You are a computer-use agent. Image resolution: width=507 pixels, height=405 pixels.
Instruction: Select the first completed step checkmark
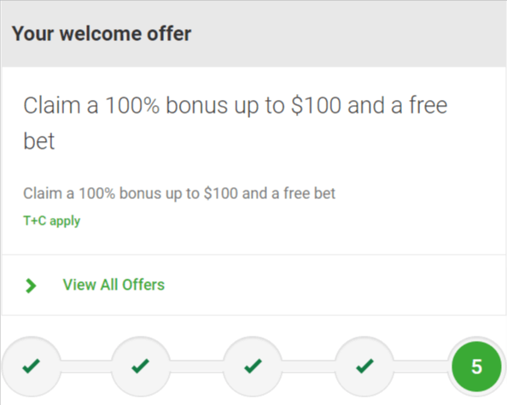click(x=31, y=367)
